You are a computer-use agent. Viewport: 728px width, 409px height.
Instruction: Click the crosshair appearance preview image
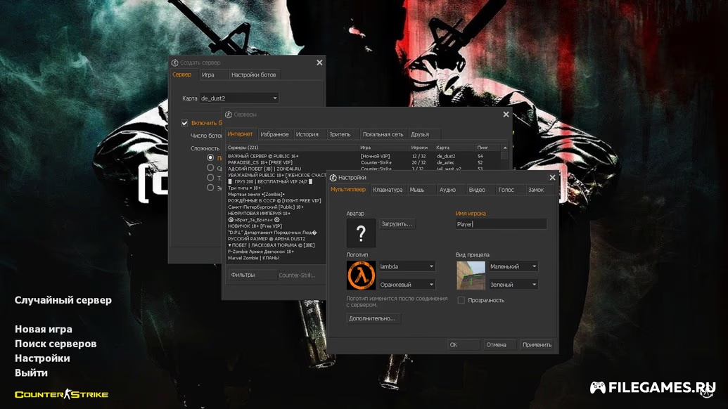click(471, 275)
